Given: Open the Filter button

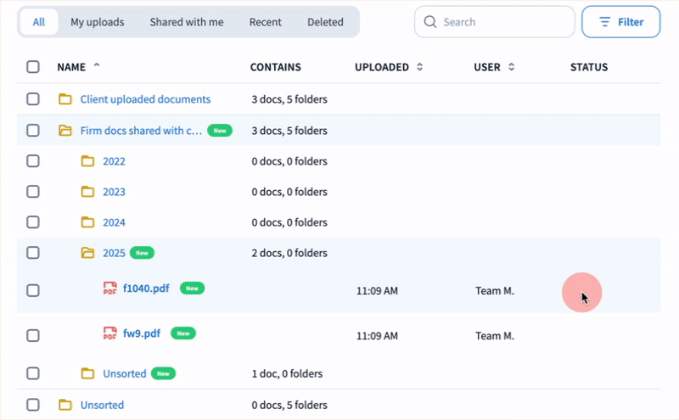Looking at the screenshot, I should coord(620,22).
